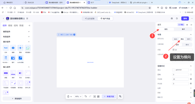Toggle individual margin (外边距) sides icon

(x=191, y=84)
